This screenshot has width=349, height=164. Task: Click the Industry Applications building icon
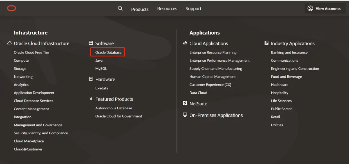click(x=267, y=43)
